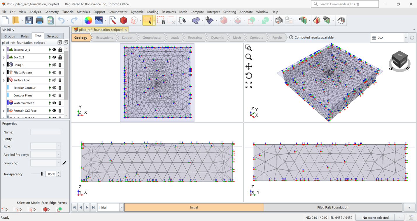Expand all tree items plus icon
Viewport: 417px width, 221px height.
click(60, 43)
